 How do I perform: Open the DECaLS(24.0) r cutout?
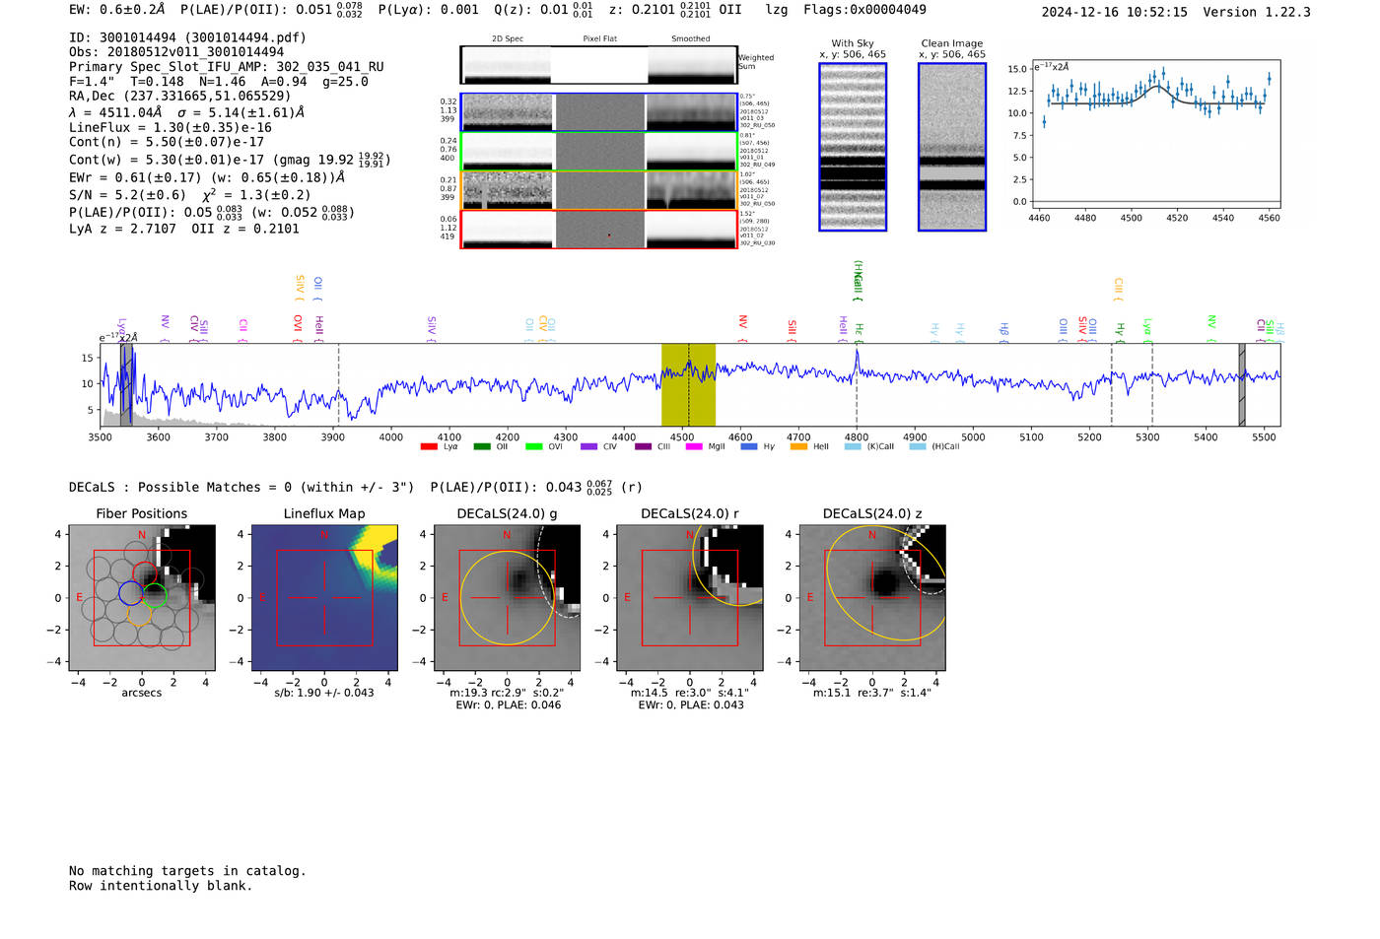coord(690,598)
